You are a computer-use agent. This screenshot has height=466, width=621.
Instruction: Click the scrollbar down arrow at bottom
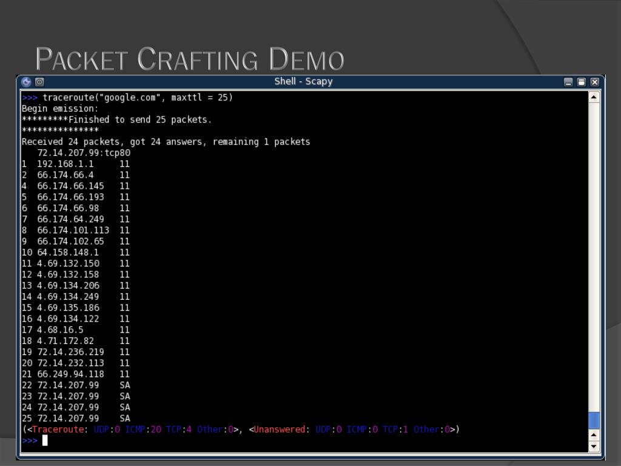click(594, 446)
